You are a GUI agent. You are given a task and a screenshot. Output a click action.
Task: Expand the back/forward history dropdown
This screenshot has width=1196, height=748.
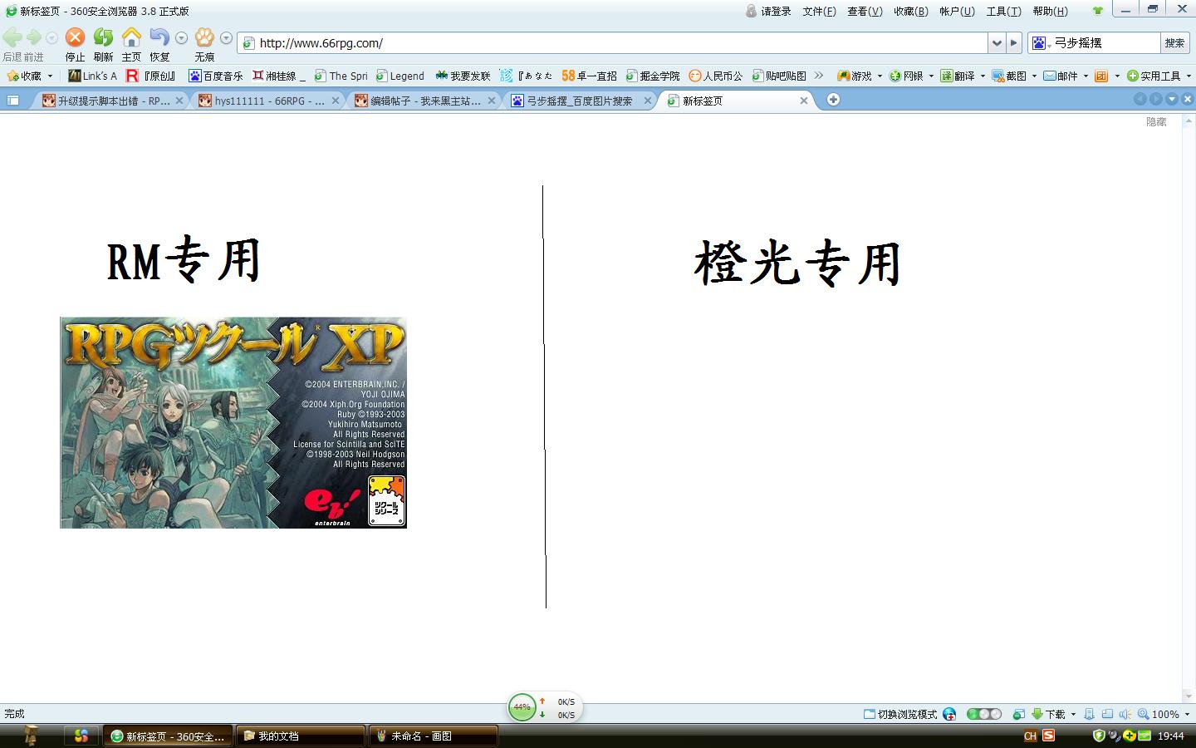[51, 38]
